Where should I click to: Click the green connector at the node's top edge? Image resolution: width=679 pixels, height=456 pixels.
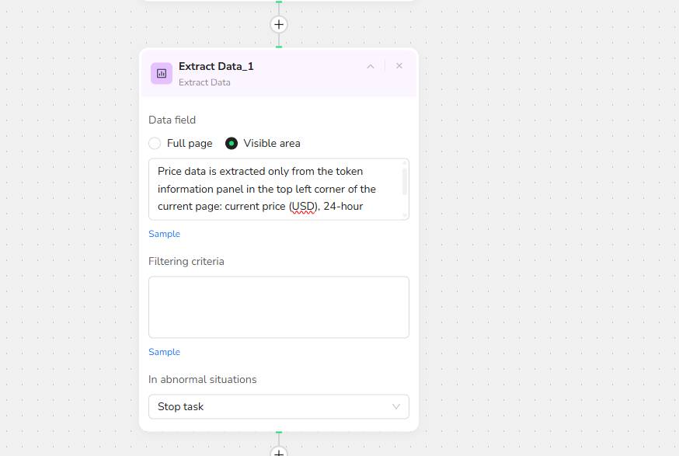[279, 47]
